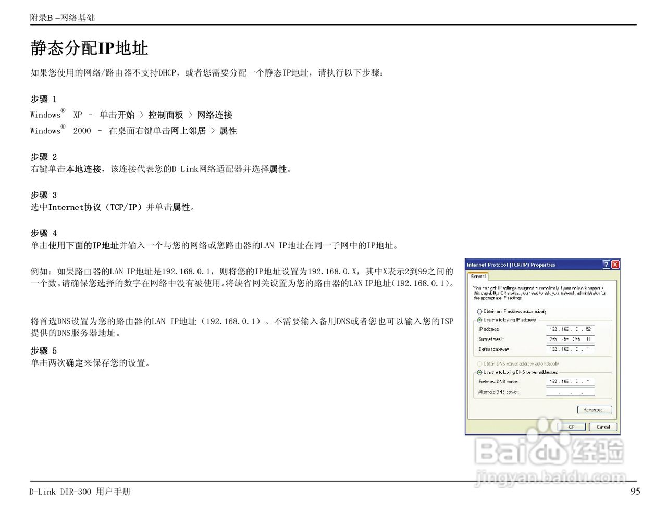Click the bold text '本地连接'
This screenshot has width=667, height=515.
point(83,169)
